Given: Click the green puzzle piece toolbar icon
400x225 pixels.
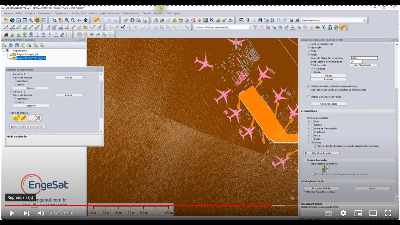Looking at the screenshot, I should click(x=336, y=27).
